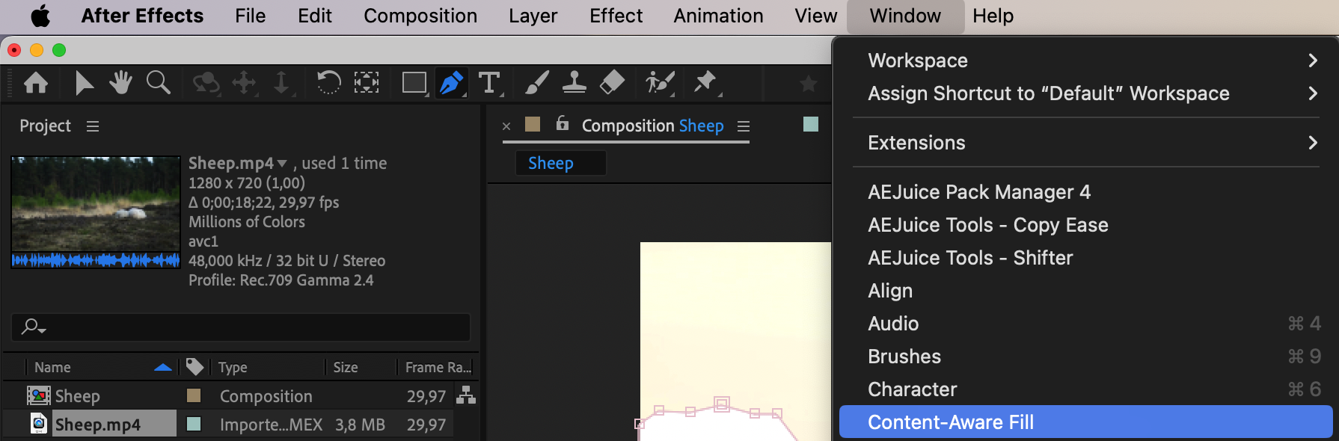The width and height of the screenshot is (1339, 441).
Task: Open the Project panel menu
Action: click(x=93, y=126)
